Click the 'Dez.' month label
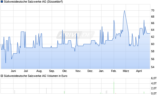The image size is (161, 96). [90, 71]
